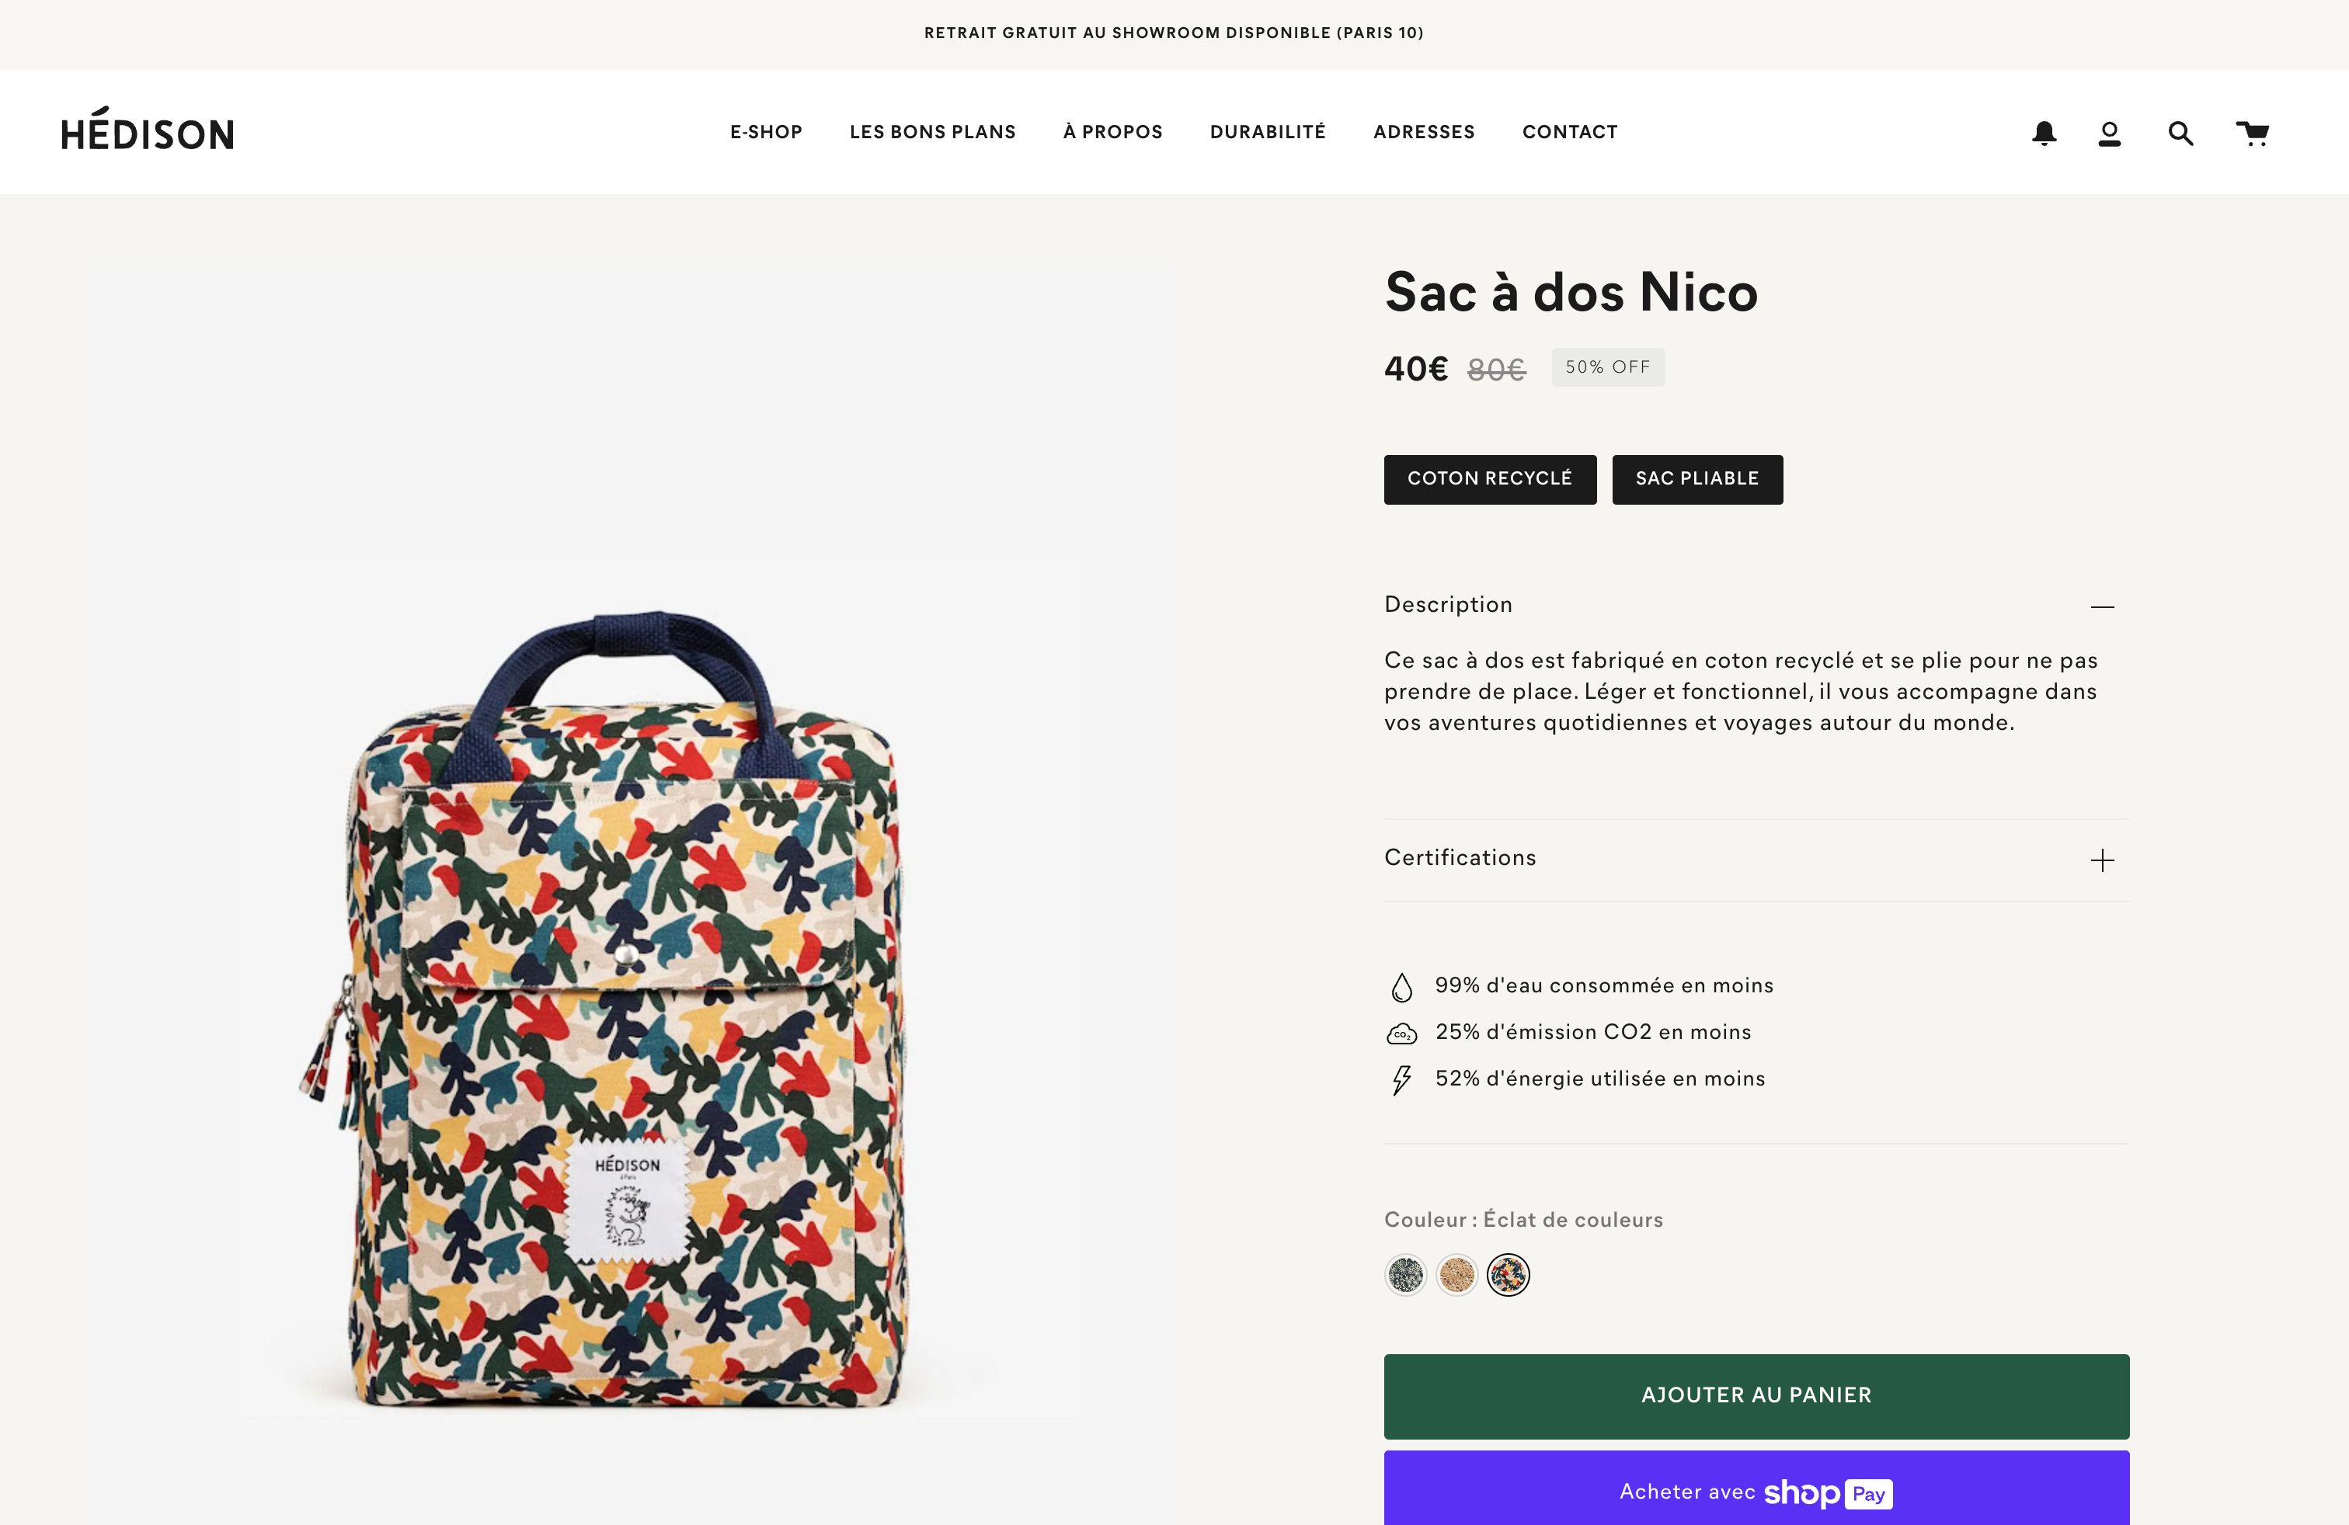
Task: Expand Certifications with the plus icon
Action: (x=2102, y=860)
